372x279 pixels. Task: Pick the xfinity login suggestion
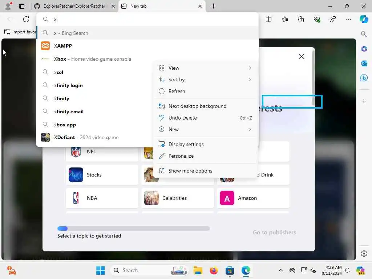pos(95,85)
